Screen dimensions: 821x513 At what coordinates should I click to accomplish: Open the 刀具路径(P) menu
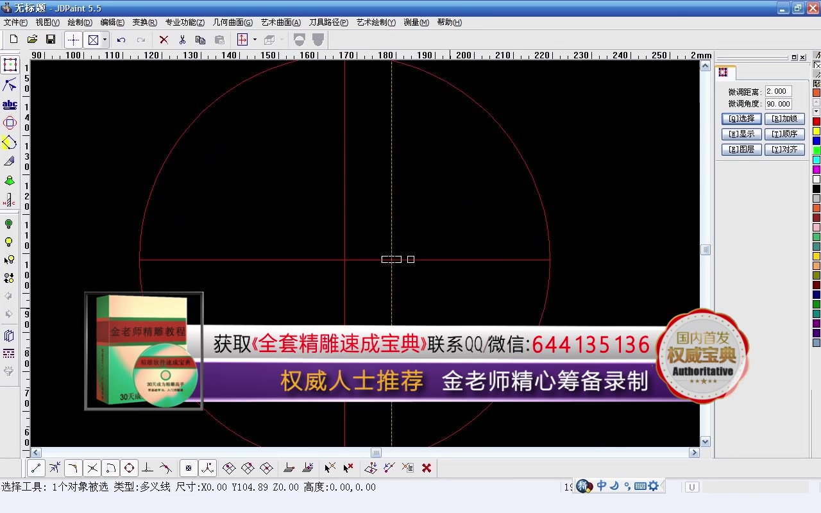[x=330, y=22]
